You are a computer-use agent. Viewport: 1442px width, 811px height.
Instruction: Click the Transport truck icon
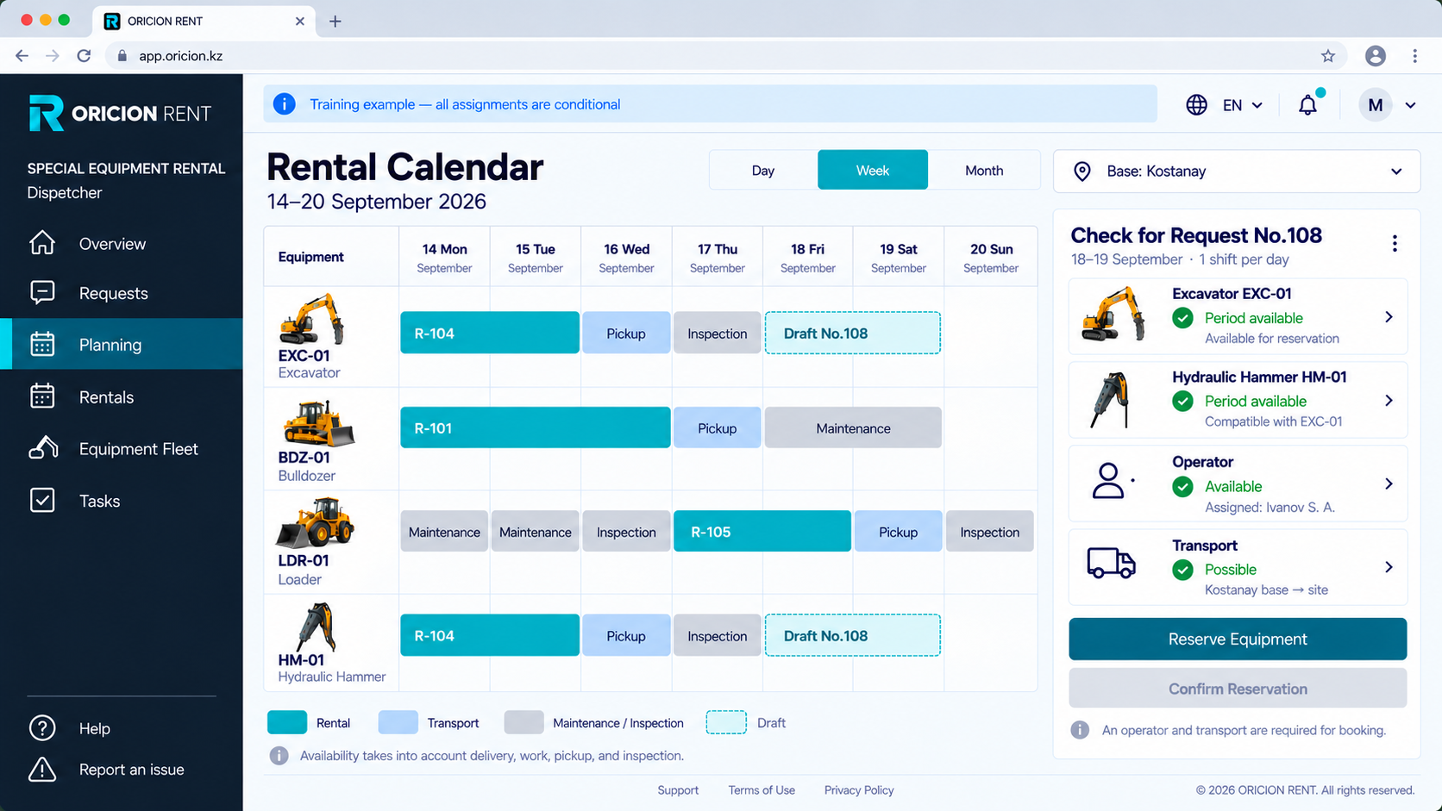point(1112,564)
